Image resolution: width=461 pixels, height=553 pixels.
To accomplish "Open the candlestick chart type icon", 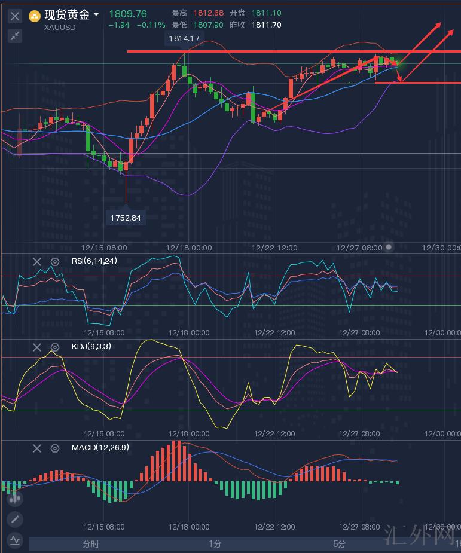I will (x=15, y=497).
